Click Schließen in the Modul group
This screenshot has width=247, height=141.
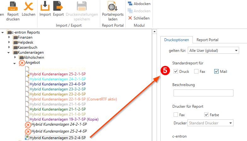[139, 18]
